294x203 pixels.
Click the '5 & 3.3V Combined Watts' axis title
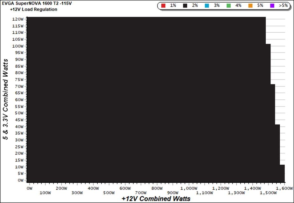(x=6, y=99)
